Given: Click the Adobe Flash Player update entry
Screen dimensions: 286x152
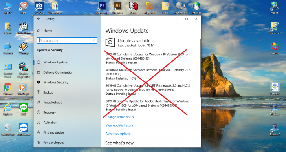Looking at the screenshot, I should click(x=147, y=105).
